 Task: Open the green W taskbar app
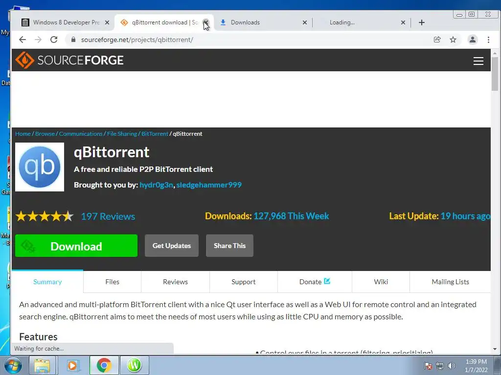pyautogui.click(x=134, y=365)
